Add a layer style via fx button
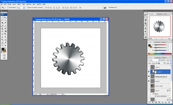The height and width of the screenshot is (105, 173). coord(153,102)
